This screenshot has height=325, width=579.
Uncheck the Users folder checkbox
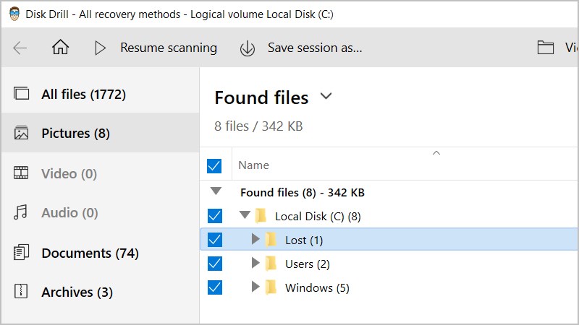coord(215,264)
